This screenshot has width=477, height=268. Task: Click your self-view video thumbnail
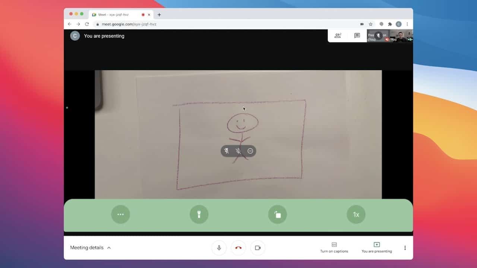tap(401, 36)
